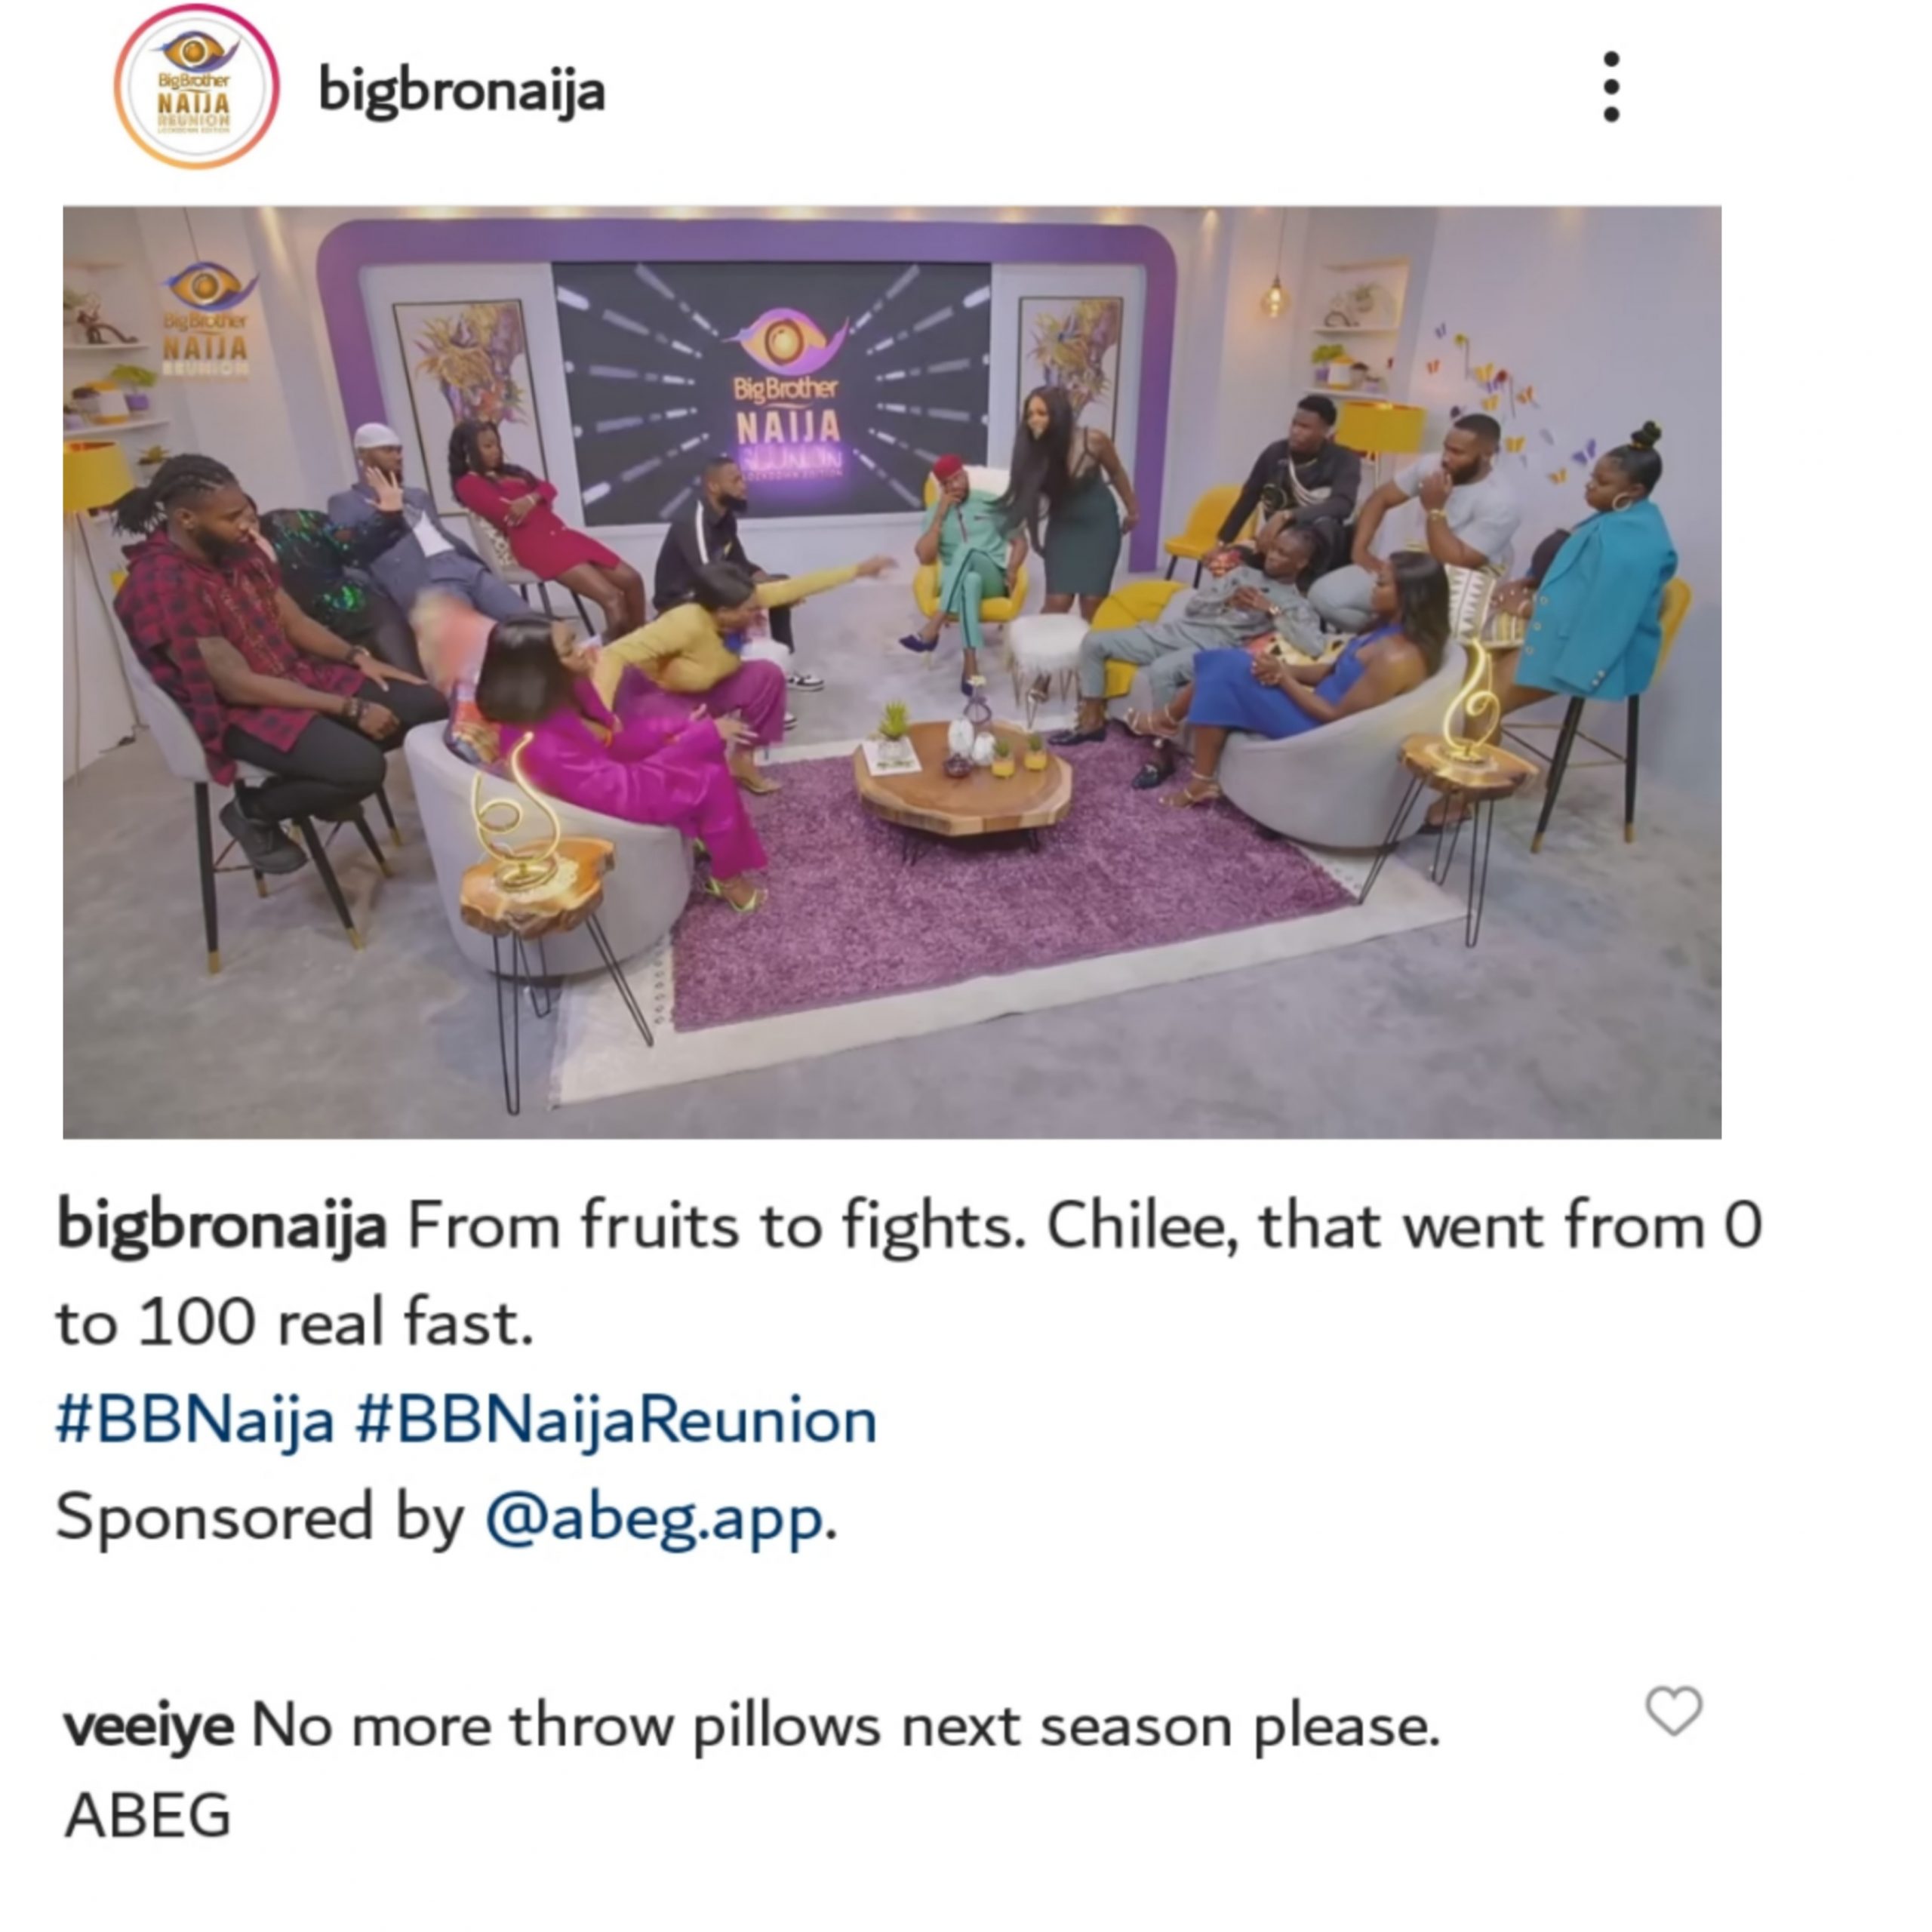This screenshot has width=1932, height=1932.
Task: Open the #BBNaijaReunion hashtag
Action: tap(616, 1421)
